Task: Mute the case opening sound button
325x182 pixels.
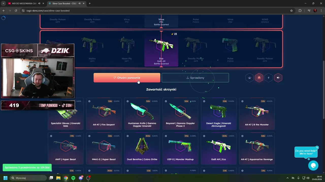Action: tap(278, 78)
